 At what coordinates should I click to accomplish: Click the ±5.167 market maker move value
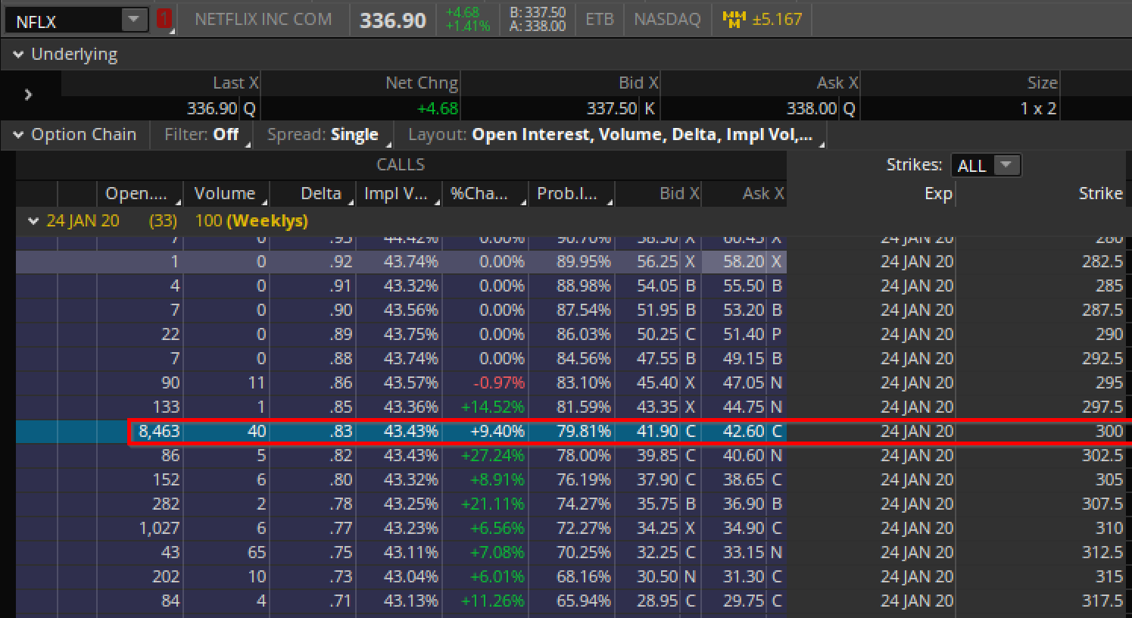(777, 20)
